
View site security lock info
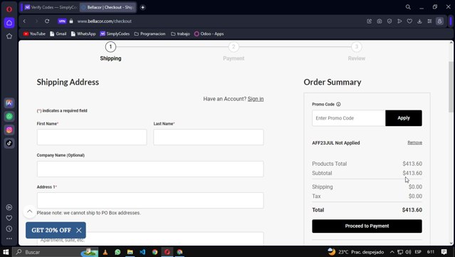tap(71, 21)
